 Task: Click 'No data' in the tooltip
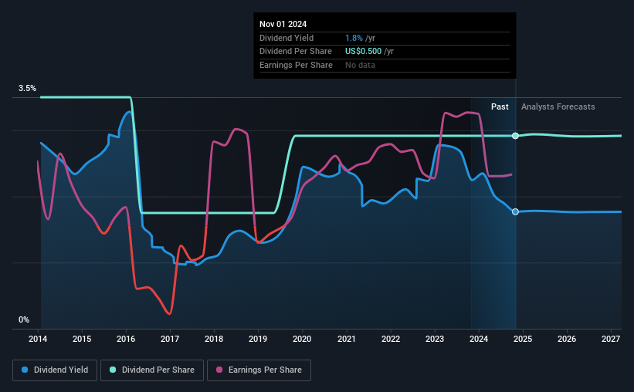click(360, 65)
